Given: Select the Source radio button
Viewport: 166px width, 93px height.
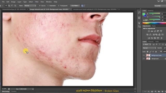Looking at the screenshot, I should (40, 6).
